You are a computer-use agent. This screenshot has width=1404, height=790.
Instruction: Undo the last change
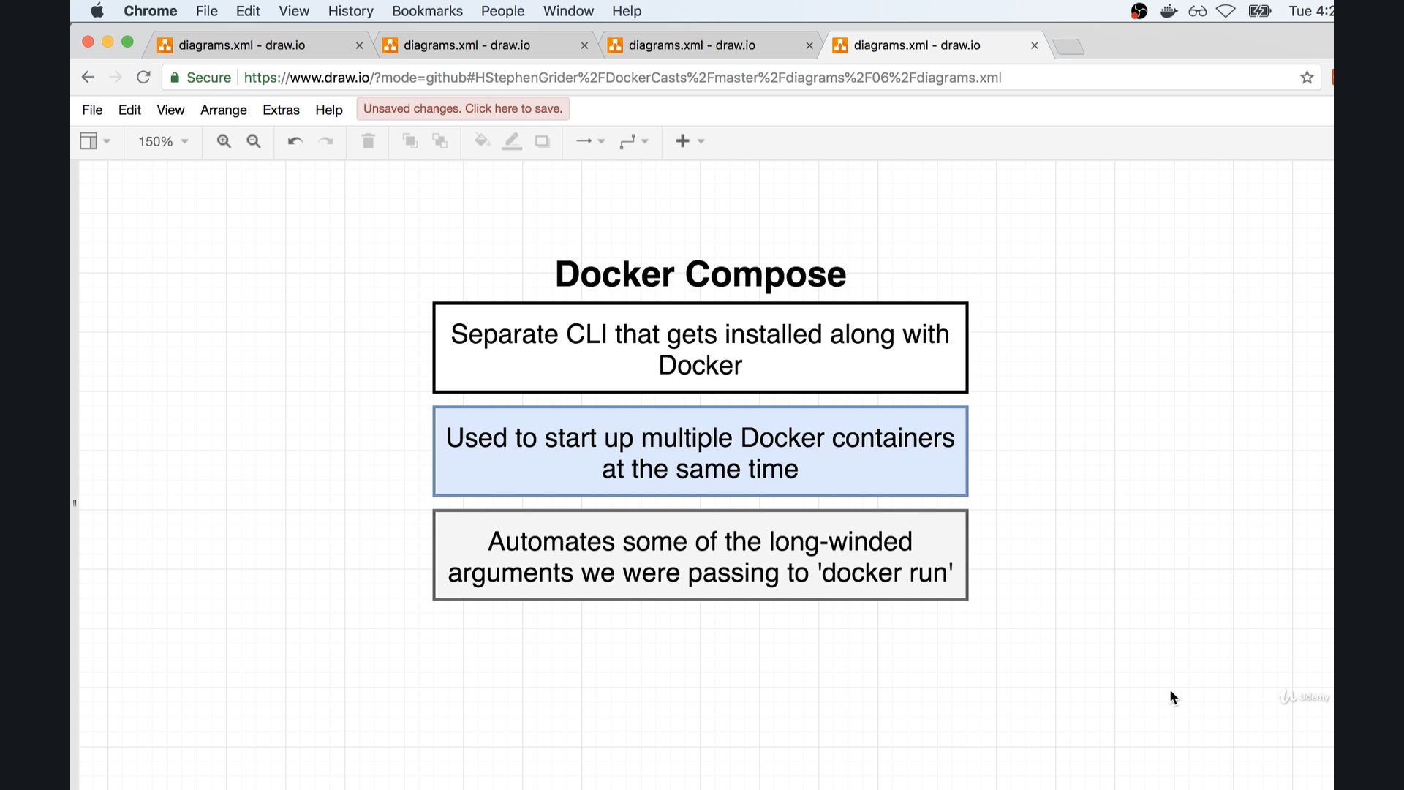295,141
